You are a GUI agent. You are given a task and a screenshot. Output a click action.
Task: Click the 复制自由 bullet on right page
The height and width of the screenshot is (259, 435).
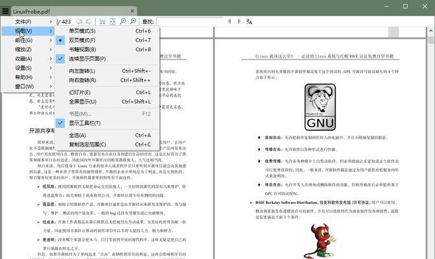(273, 137)
